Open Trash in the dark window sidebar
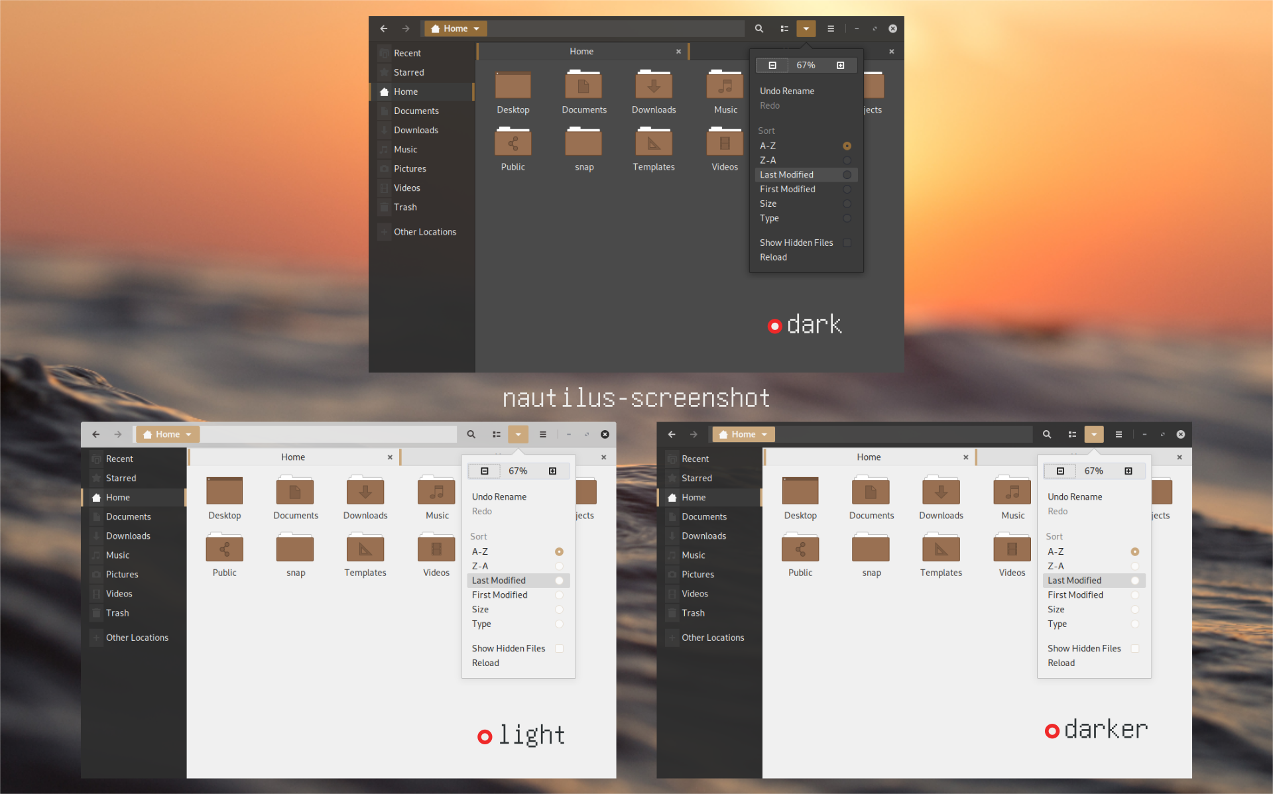1273x794 pixels. [x=422, y=207]
